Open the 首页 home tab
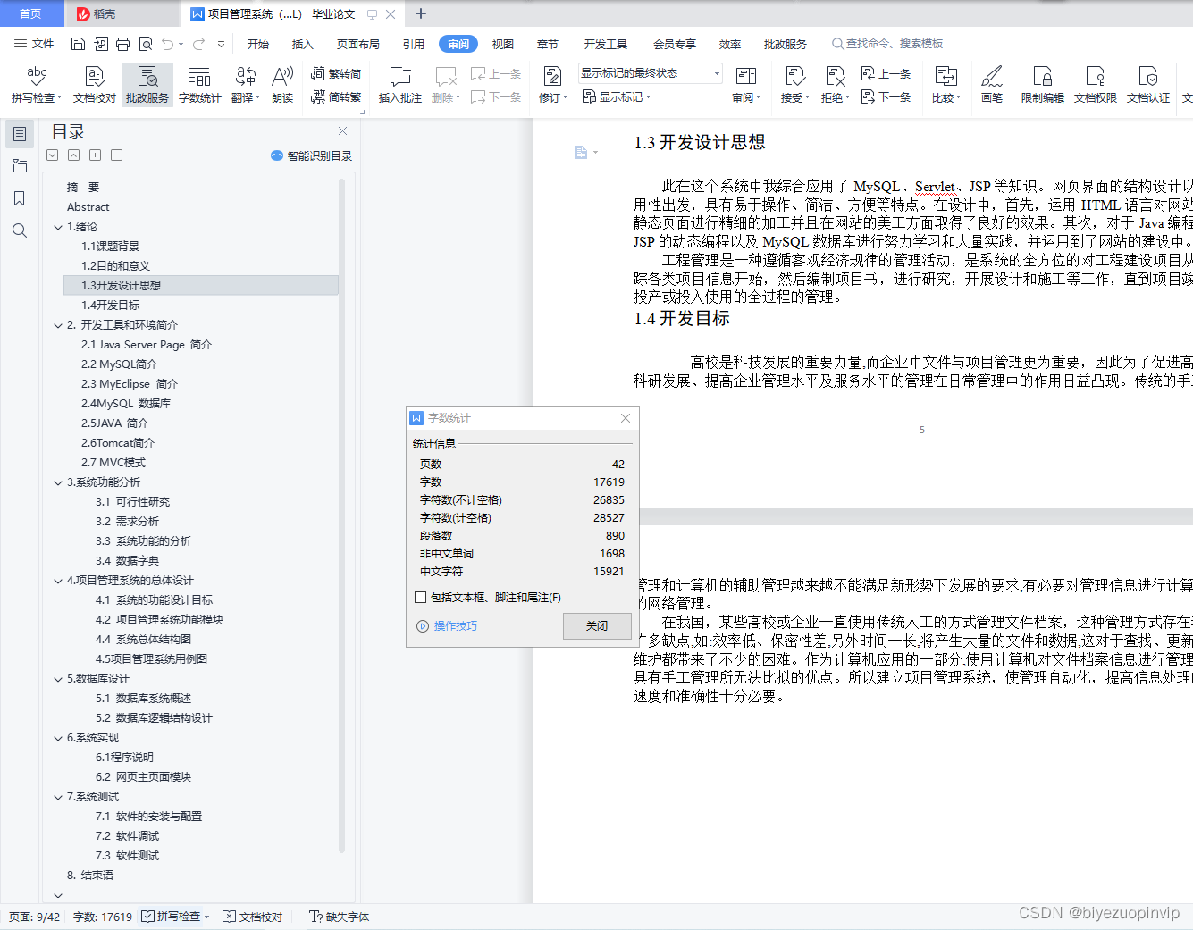The height and width of the screenshot is (930, 1193). coord(31,13)
